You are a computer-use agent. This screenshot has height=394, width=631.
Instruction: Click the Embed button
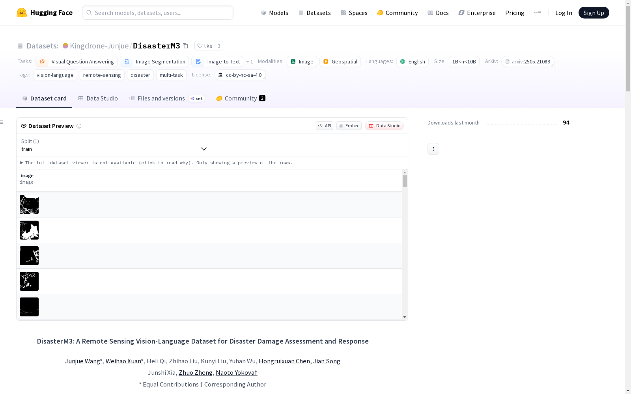click(349, 126)
